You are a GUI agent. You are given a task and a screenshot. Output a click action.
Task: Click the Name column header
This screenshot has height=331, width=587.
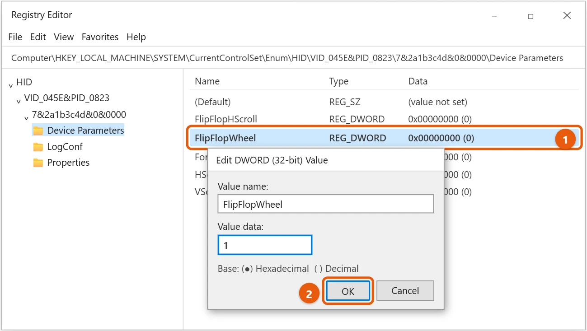(x=207, y=82)
